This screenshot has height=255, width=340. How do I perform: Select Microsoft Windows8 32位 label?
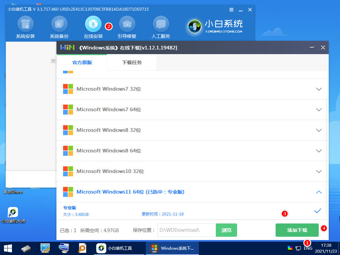[109, 130]
